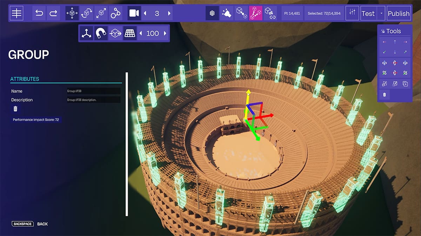421x236 pixels.
Task: Select the rotate object tool
Action: pos(86,13)
